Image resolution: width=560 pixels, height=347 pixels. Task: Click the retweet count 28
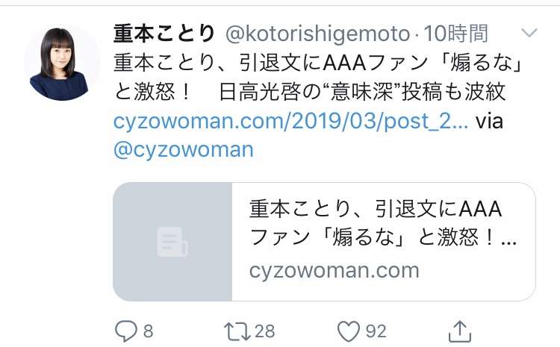coord(264,331)
